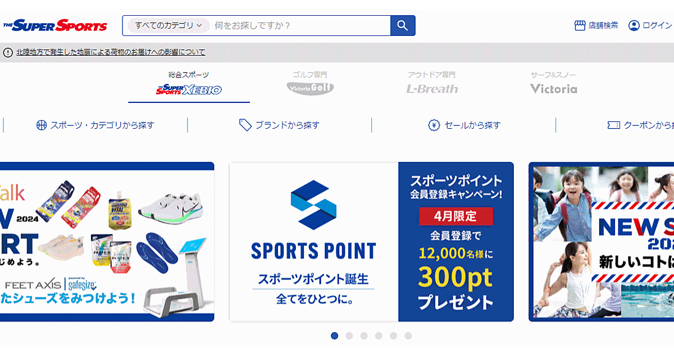Click the magnifier search button
Viewport: 674px width, 354px height.
[x=403, y=25]
